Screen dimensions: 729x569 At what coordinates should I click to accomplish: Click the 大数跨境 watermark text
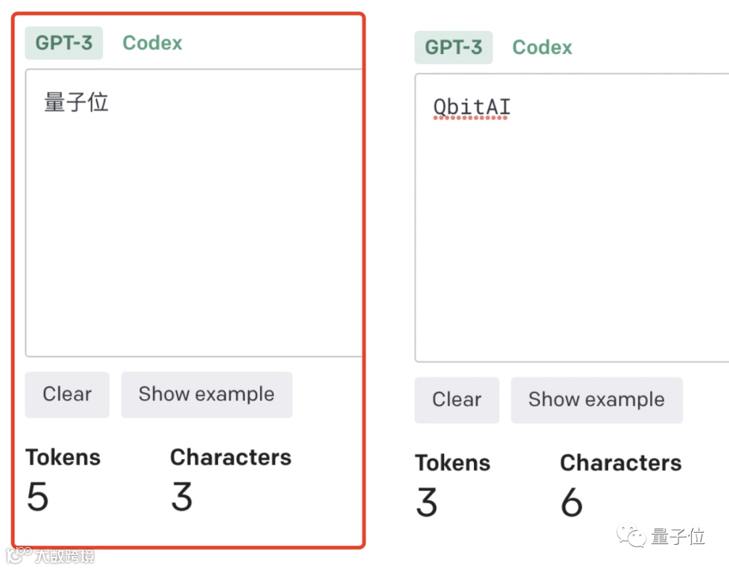pyautogui.click(x=64, y=556)
